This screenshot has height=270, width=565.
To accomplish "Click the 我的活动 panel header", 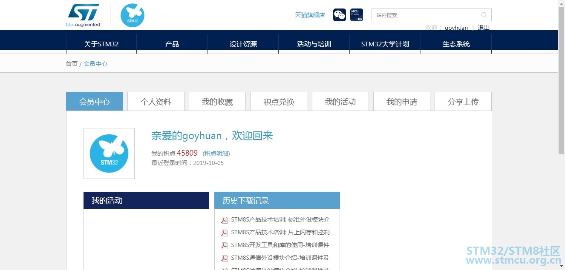I will (146, 200).
